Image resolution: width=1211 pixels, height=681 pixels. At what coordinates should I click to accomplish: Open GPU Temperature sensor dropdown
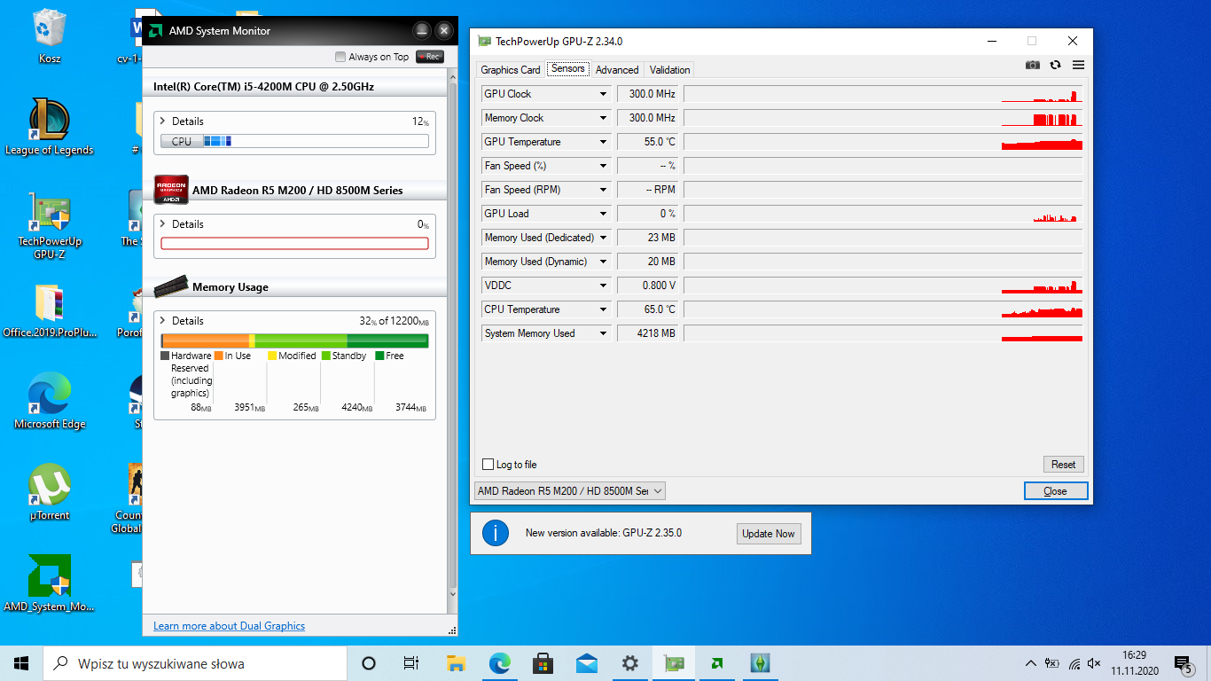[x=603, y=142]
